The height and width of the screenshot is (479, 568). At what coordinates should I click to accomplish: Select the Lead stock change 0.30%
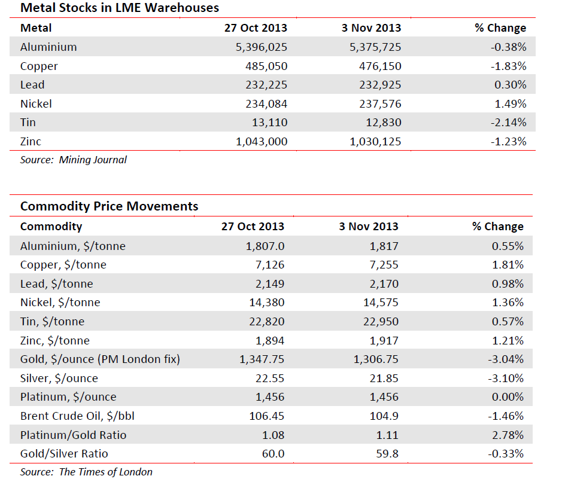click(x=511, y=85)
